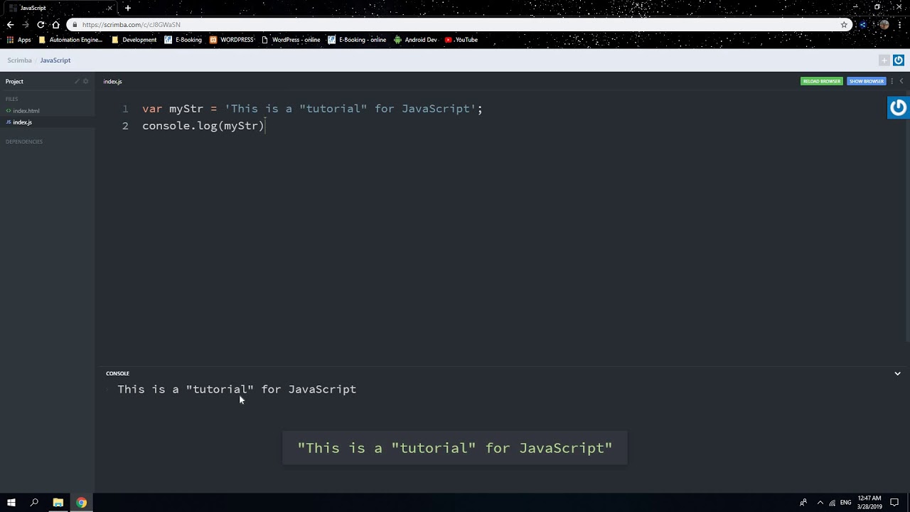The width and height of the screenshot is (910, 512).
Task: Open the WordPress - online bookmark
Action: pyautogui.click(x=291, y=40)
